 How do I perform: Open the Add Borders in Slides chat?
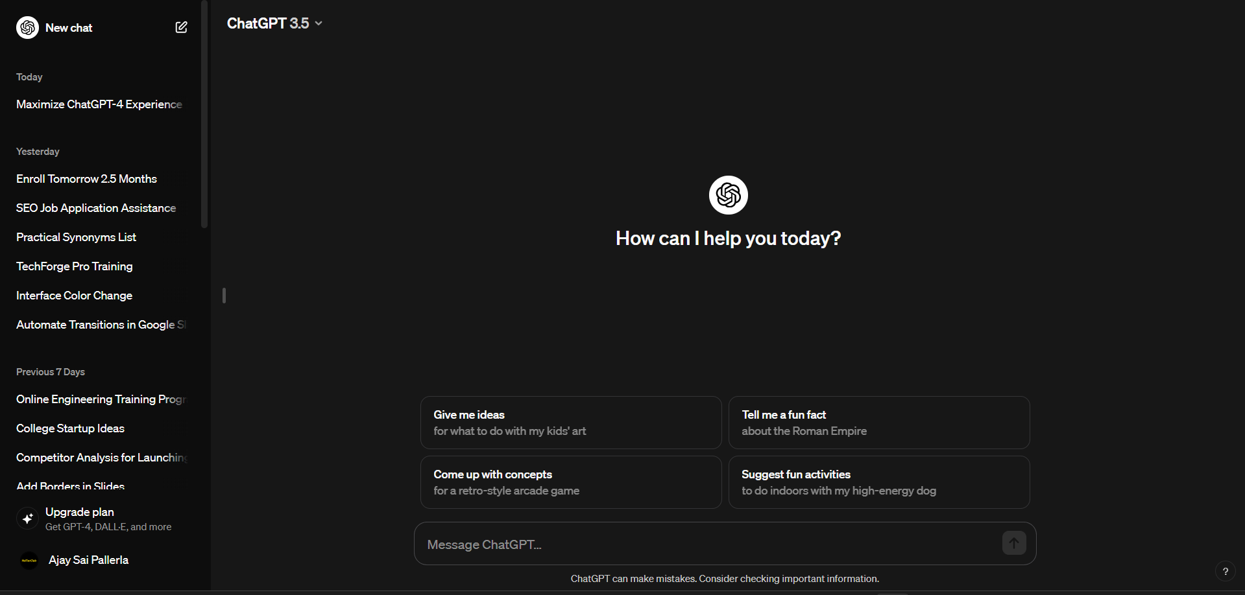71,485
